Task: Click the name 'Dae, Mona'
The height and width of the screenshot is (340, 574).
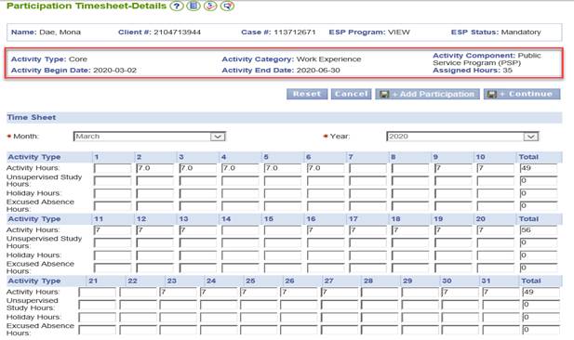Action: (60, 33)
